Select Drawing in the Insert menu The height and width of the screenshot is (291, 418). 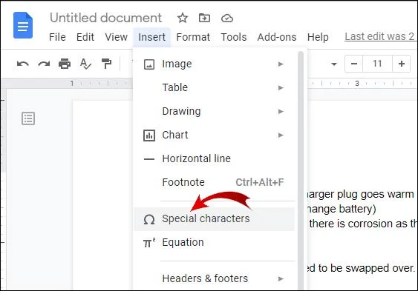pos(214,111)
